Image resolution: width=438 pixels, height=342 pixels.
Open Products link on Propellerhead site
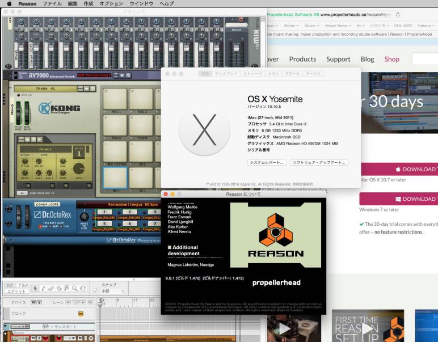[x=302, y=59]
